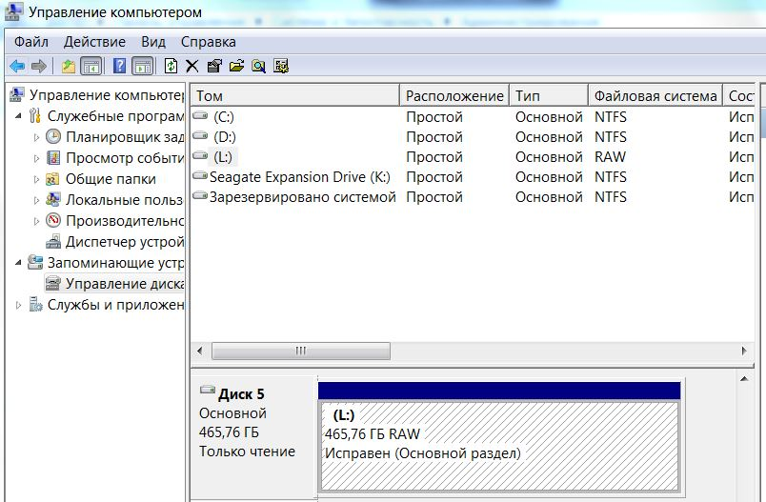
Task: Collapse the Служебные программы node
Action: click(18, 116)
